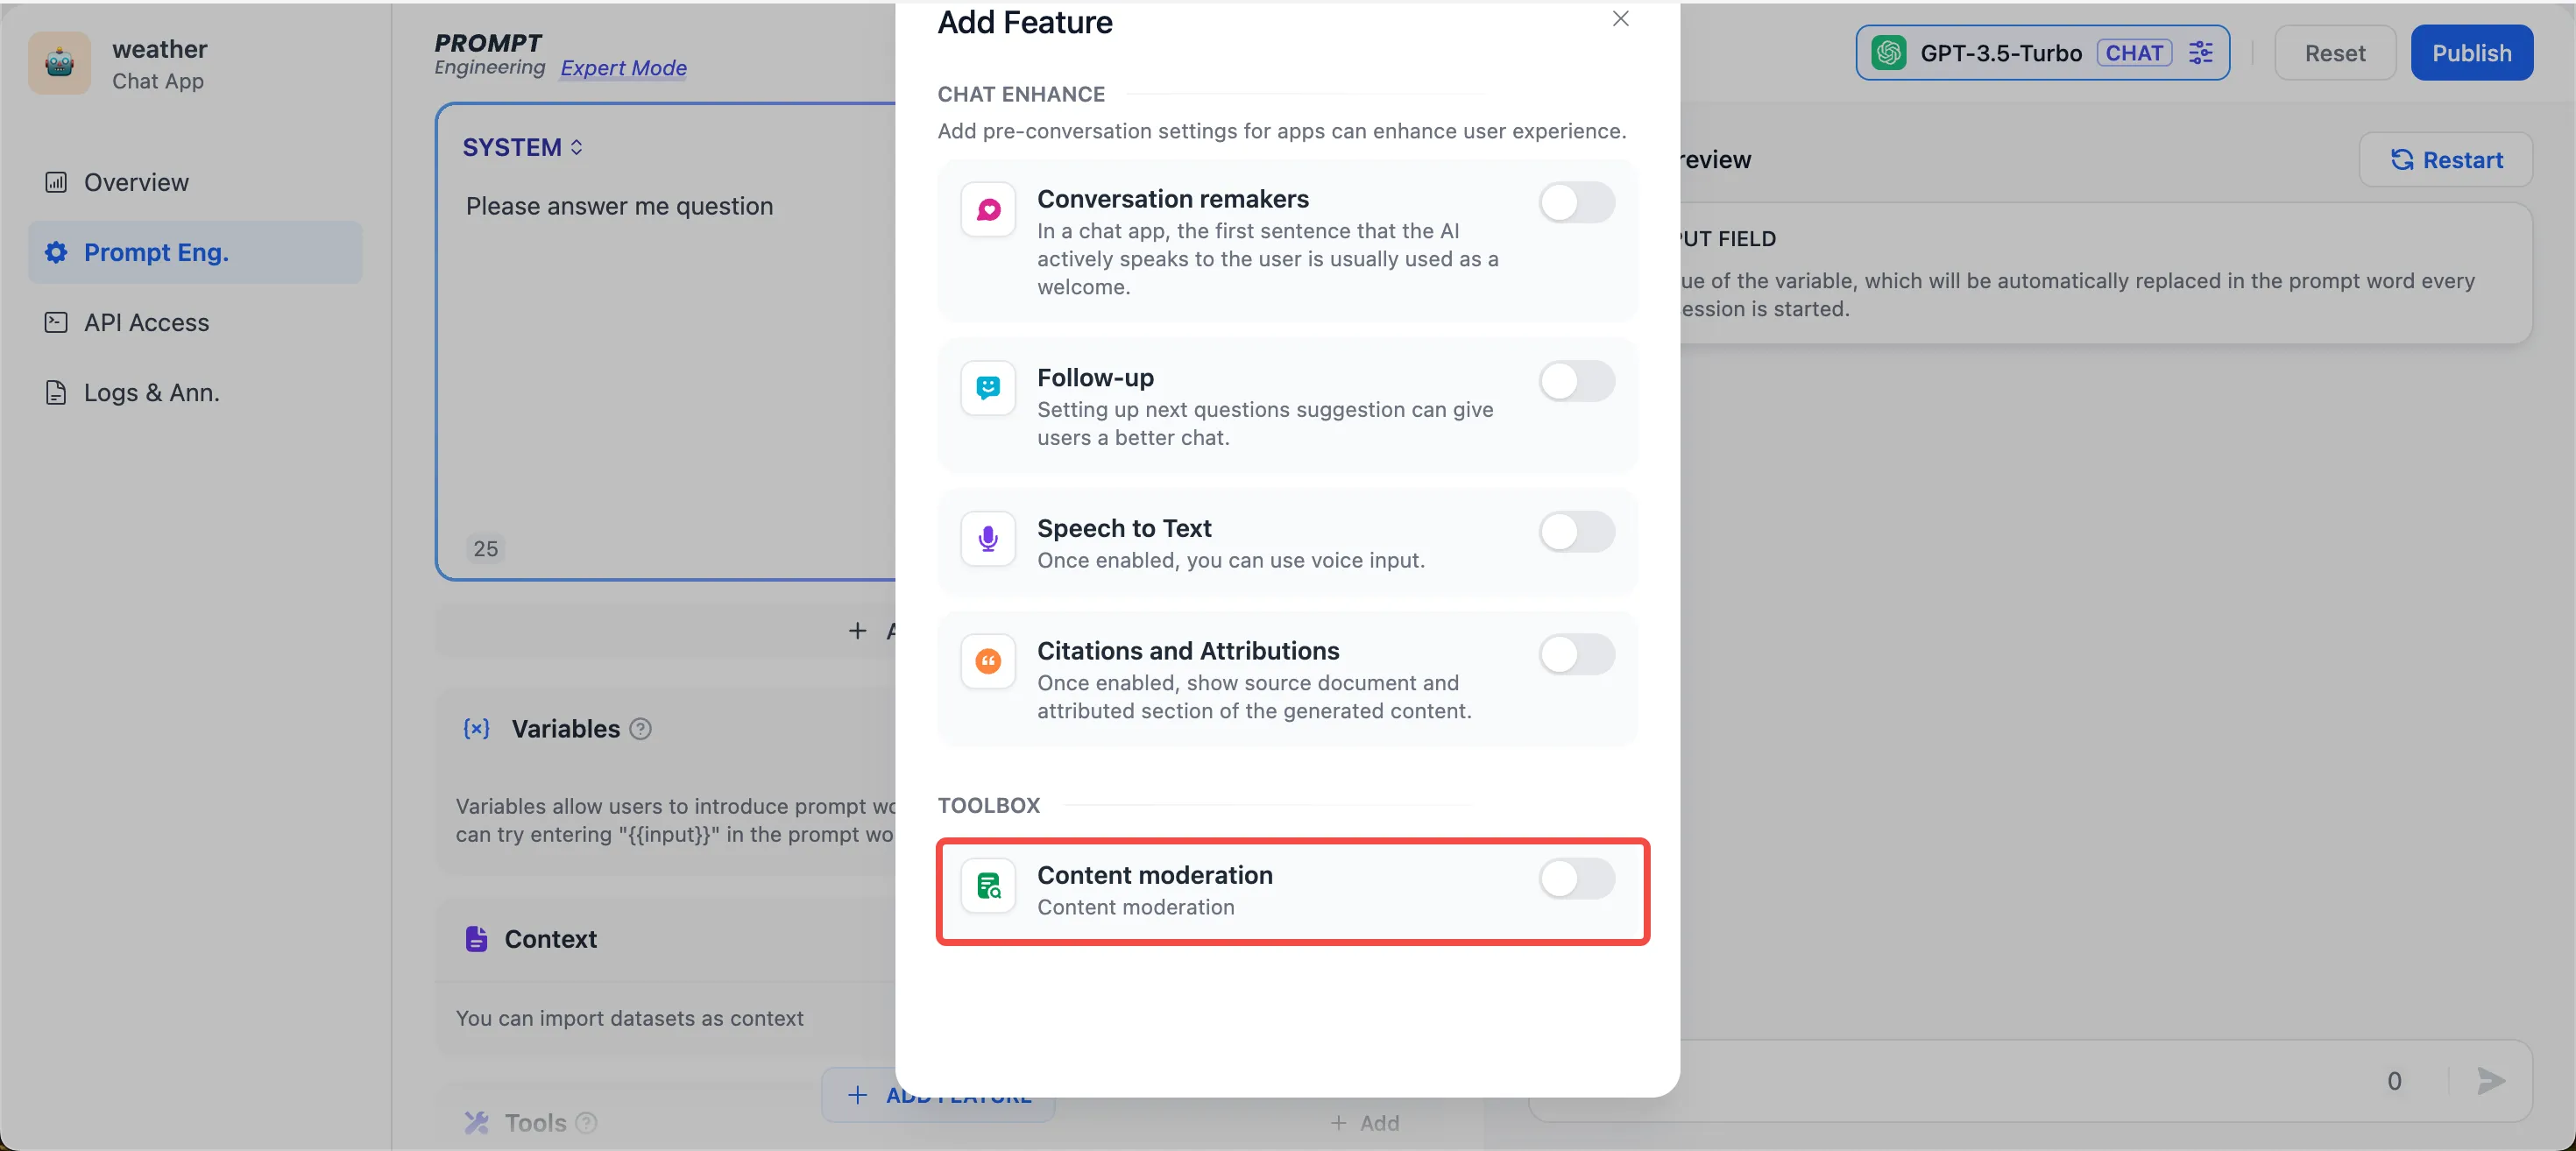Click the Content moderation icon
This screenshot has width=2576, height=1151.
pyautogui.click(x=988, y=885)
